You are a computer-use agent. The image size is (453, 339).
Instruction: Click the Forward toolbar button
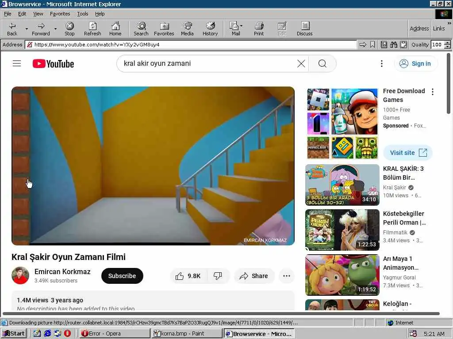(x=41, y=29)
